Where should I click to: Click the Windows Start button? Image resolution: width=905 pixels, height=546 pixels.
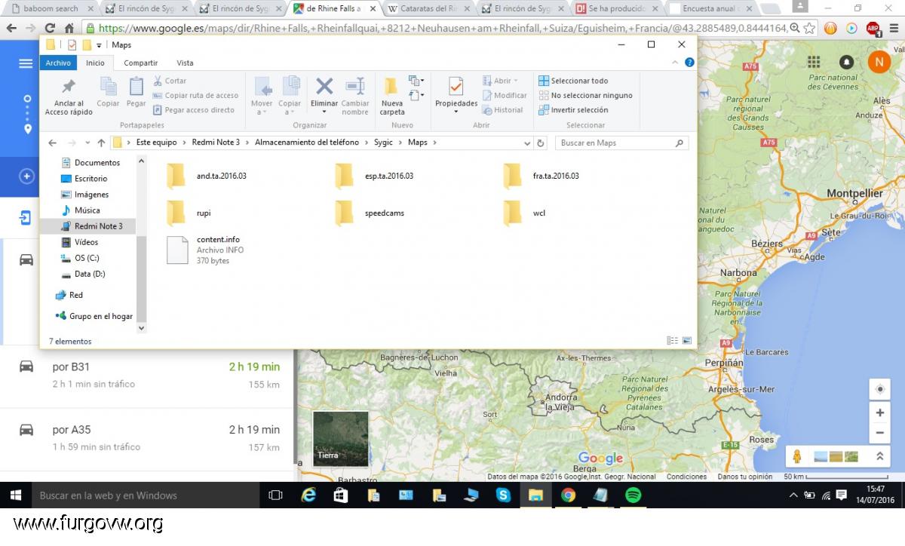coord(15,495)
